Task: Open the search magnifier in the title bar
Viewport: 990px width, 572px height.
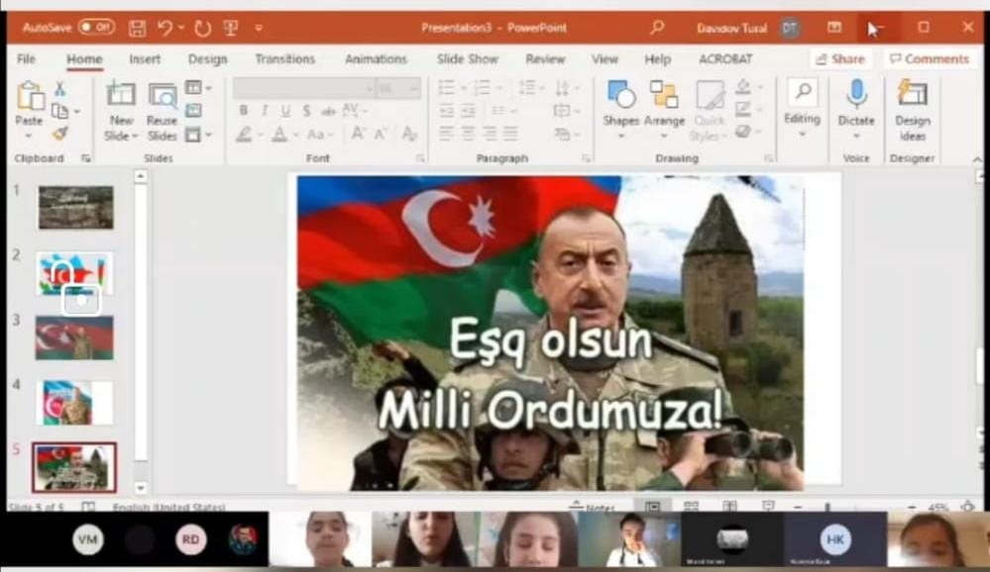Action: (x=657, y=27)
